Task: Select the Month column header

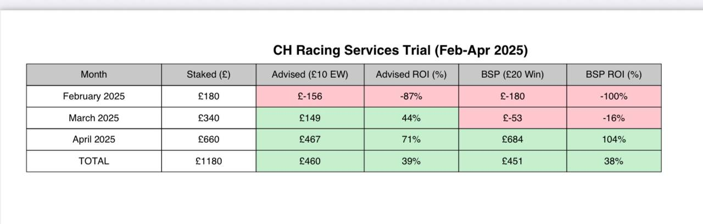Action: pos(94,75)
